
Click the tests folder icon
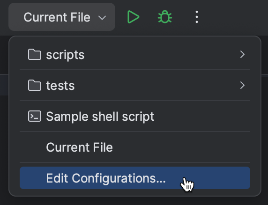tap(35, 85)
